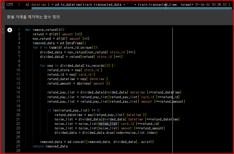
Task: Click the 'divided_data2 = refund[...]' line
Action: [x=81, y=57]
